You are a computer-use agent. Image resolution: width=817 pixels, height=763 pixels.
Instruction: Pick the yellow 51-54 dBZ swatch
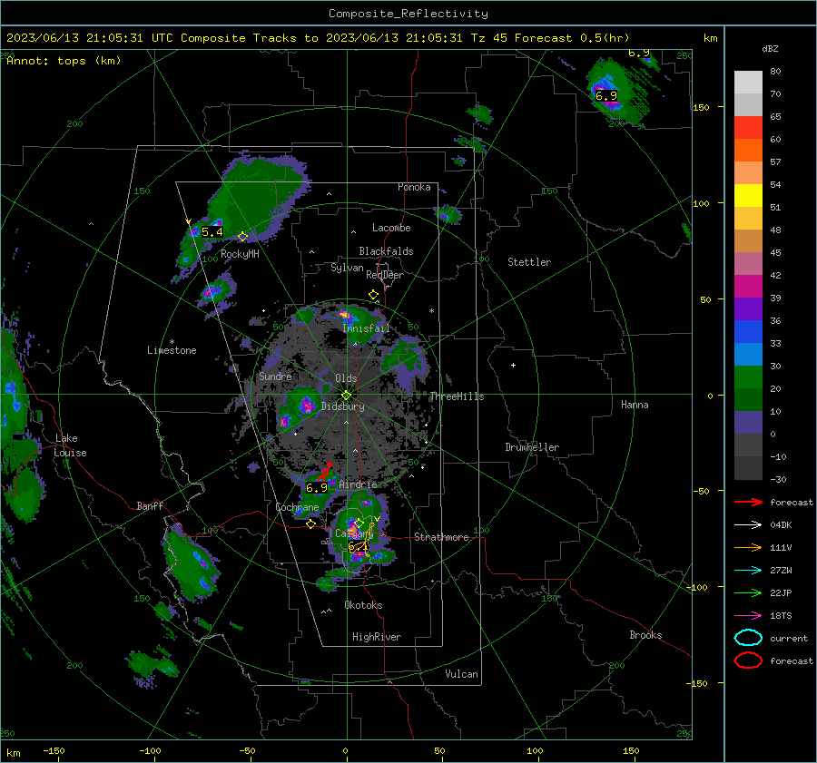pos(748,196)
